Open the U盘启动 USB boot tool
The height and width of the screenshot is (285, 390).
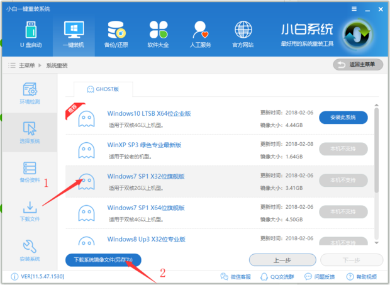click(x=30, y=35)
